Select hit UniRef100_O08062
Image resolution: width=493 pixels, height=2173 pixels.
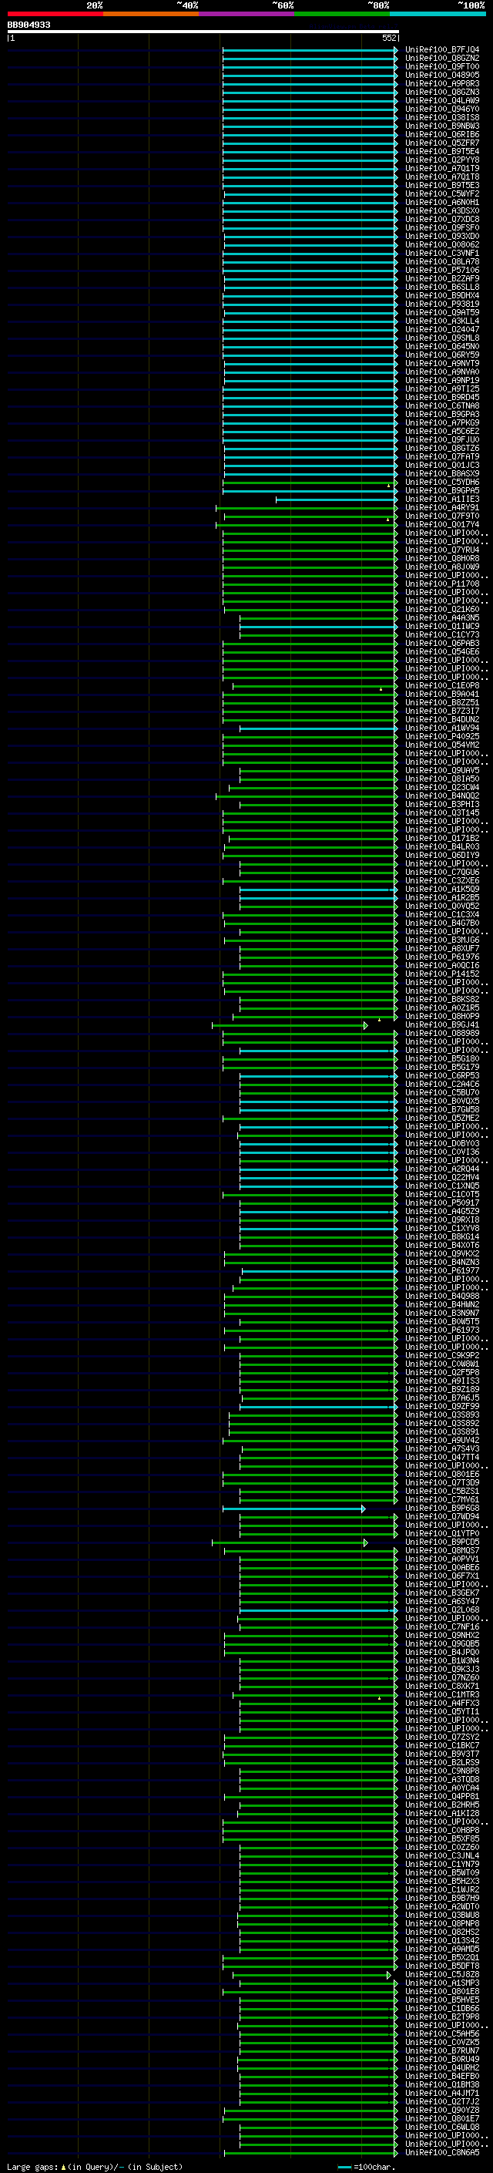(x=442, y=244)
